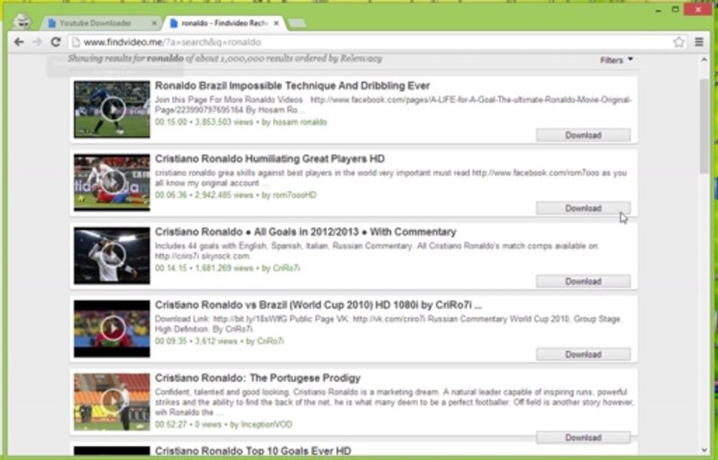Close the ronaldo Findvideo tab
Screen dimensions: 718x460
point(276,23)
